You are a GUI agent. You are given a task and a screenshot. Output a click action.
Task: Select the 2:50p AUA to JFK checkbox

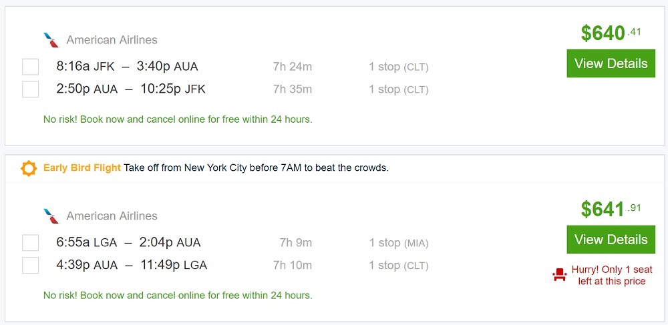(30, 89)
